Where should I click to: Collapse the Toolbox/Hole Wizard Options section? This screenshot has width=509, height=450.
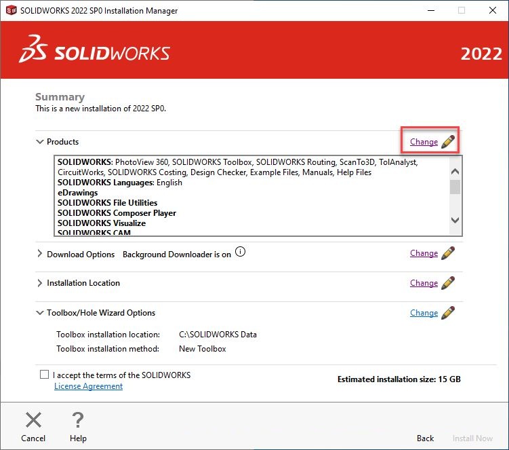point(39,313)
